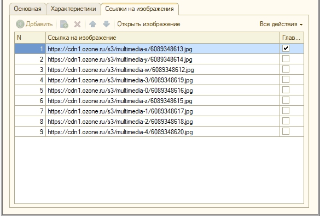This screenshot has width=320, height=216.
Task: Click the delete X icon
Action: coord(77,24)
